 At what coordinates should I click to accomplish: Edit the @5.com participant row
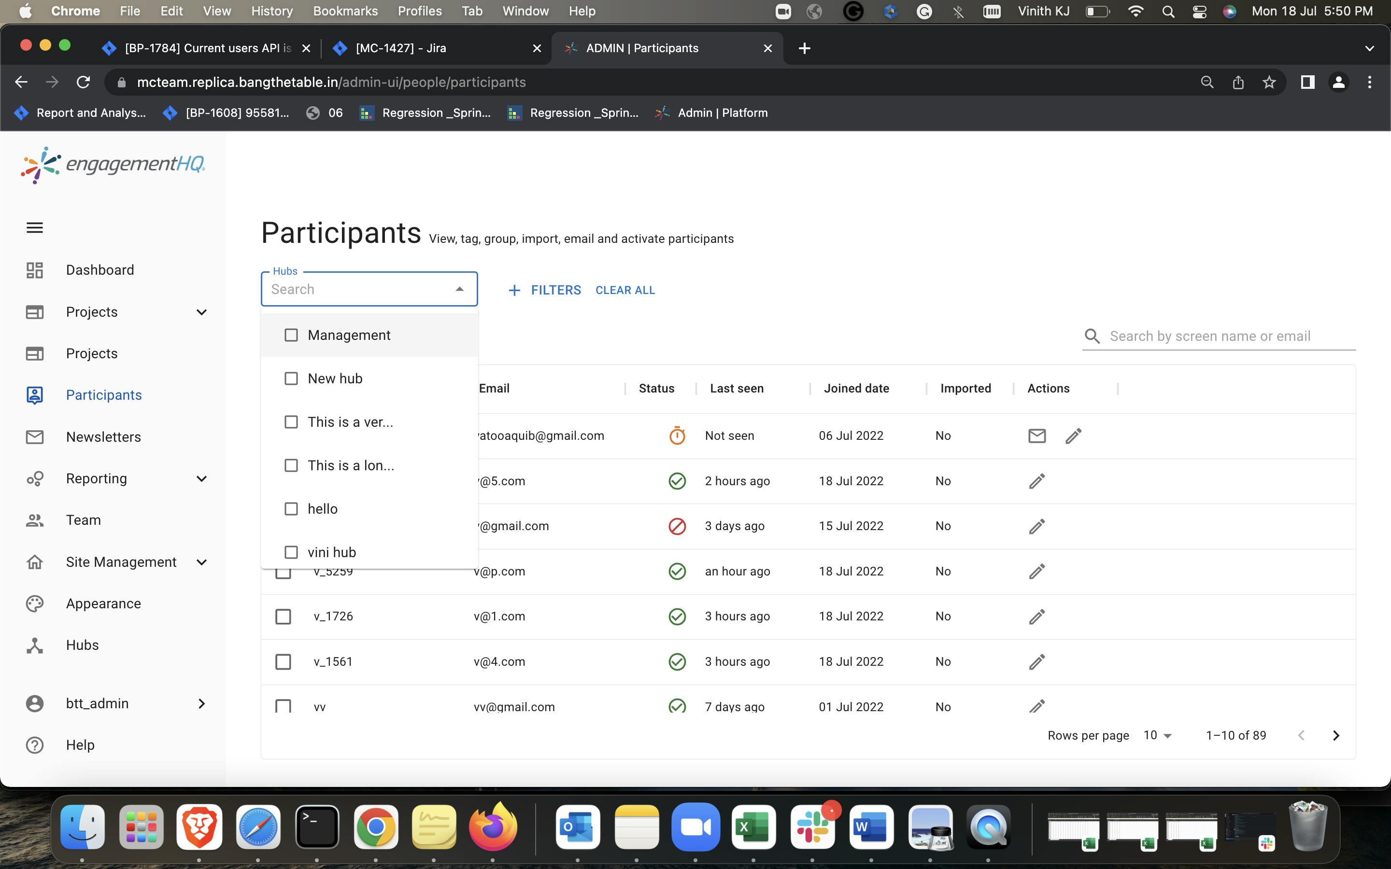[1036, 481]
